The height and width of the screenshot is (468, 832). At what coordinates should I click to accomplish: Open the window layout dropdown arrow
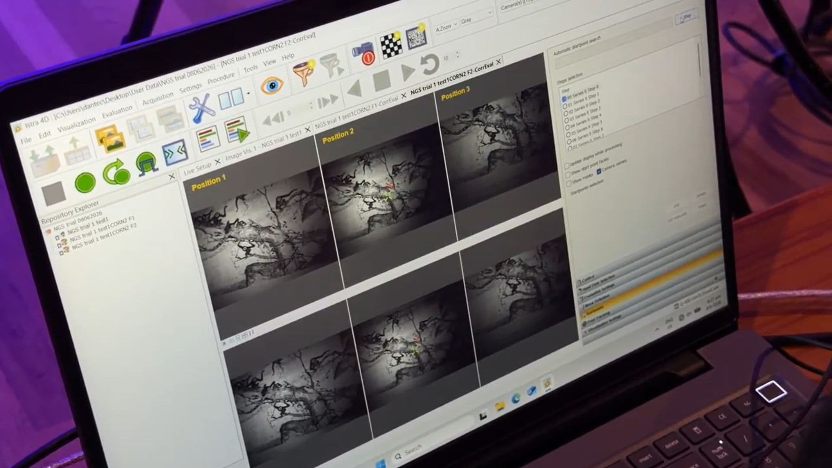point(248,93)
